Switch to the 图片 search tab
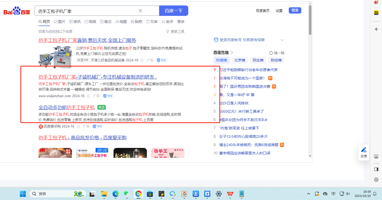Image resolution: width=382 pixels, height=200 pixels. coord(60,22)
